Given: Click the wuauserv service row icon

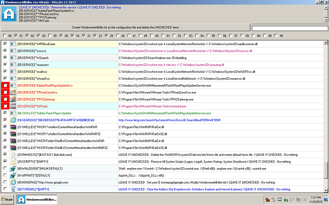Looking at the screenshot, I should 13,65.
